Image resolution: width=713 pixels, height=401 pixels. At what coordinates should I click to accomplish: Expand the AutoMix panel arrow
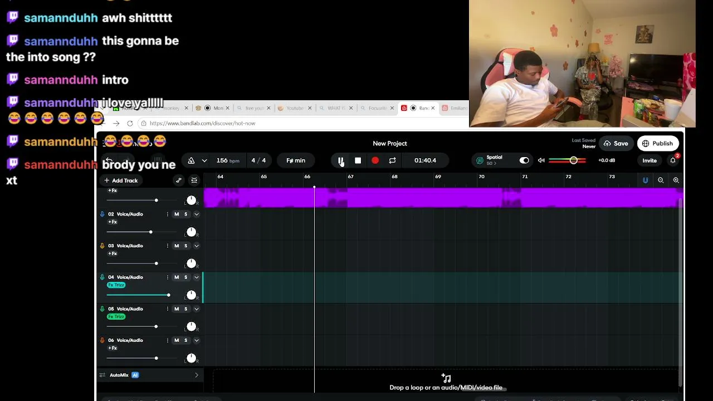(196, 375)
